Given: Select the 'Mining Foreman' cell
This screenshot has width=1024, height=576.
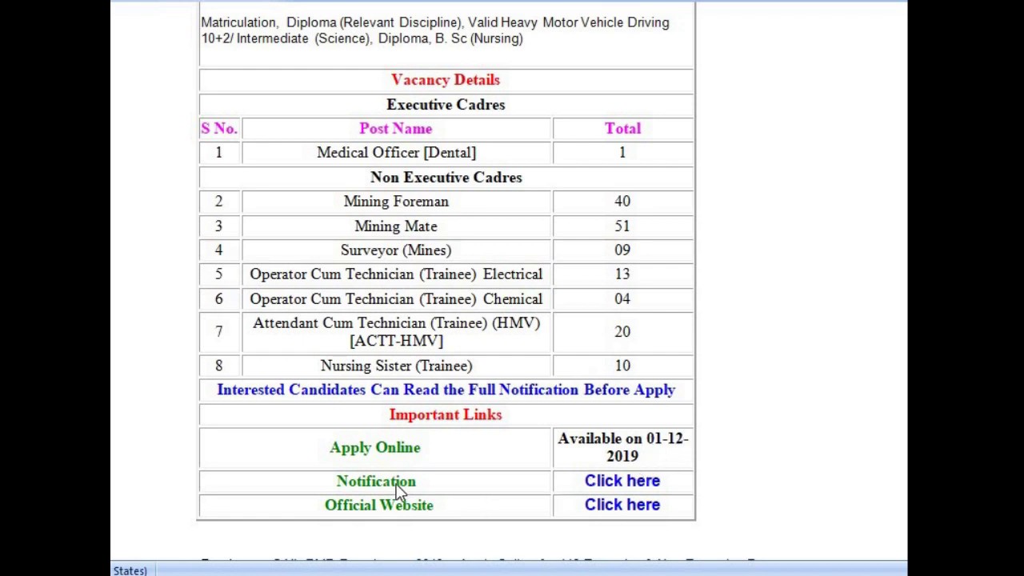Looking at the screenshot, I should (396, 202).
